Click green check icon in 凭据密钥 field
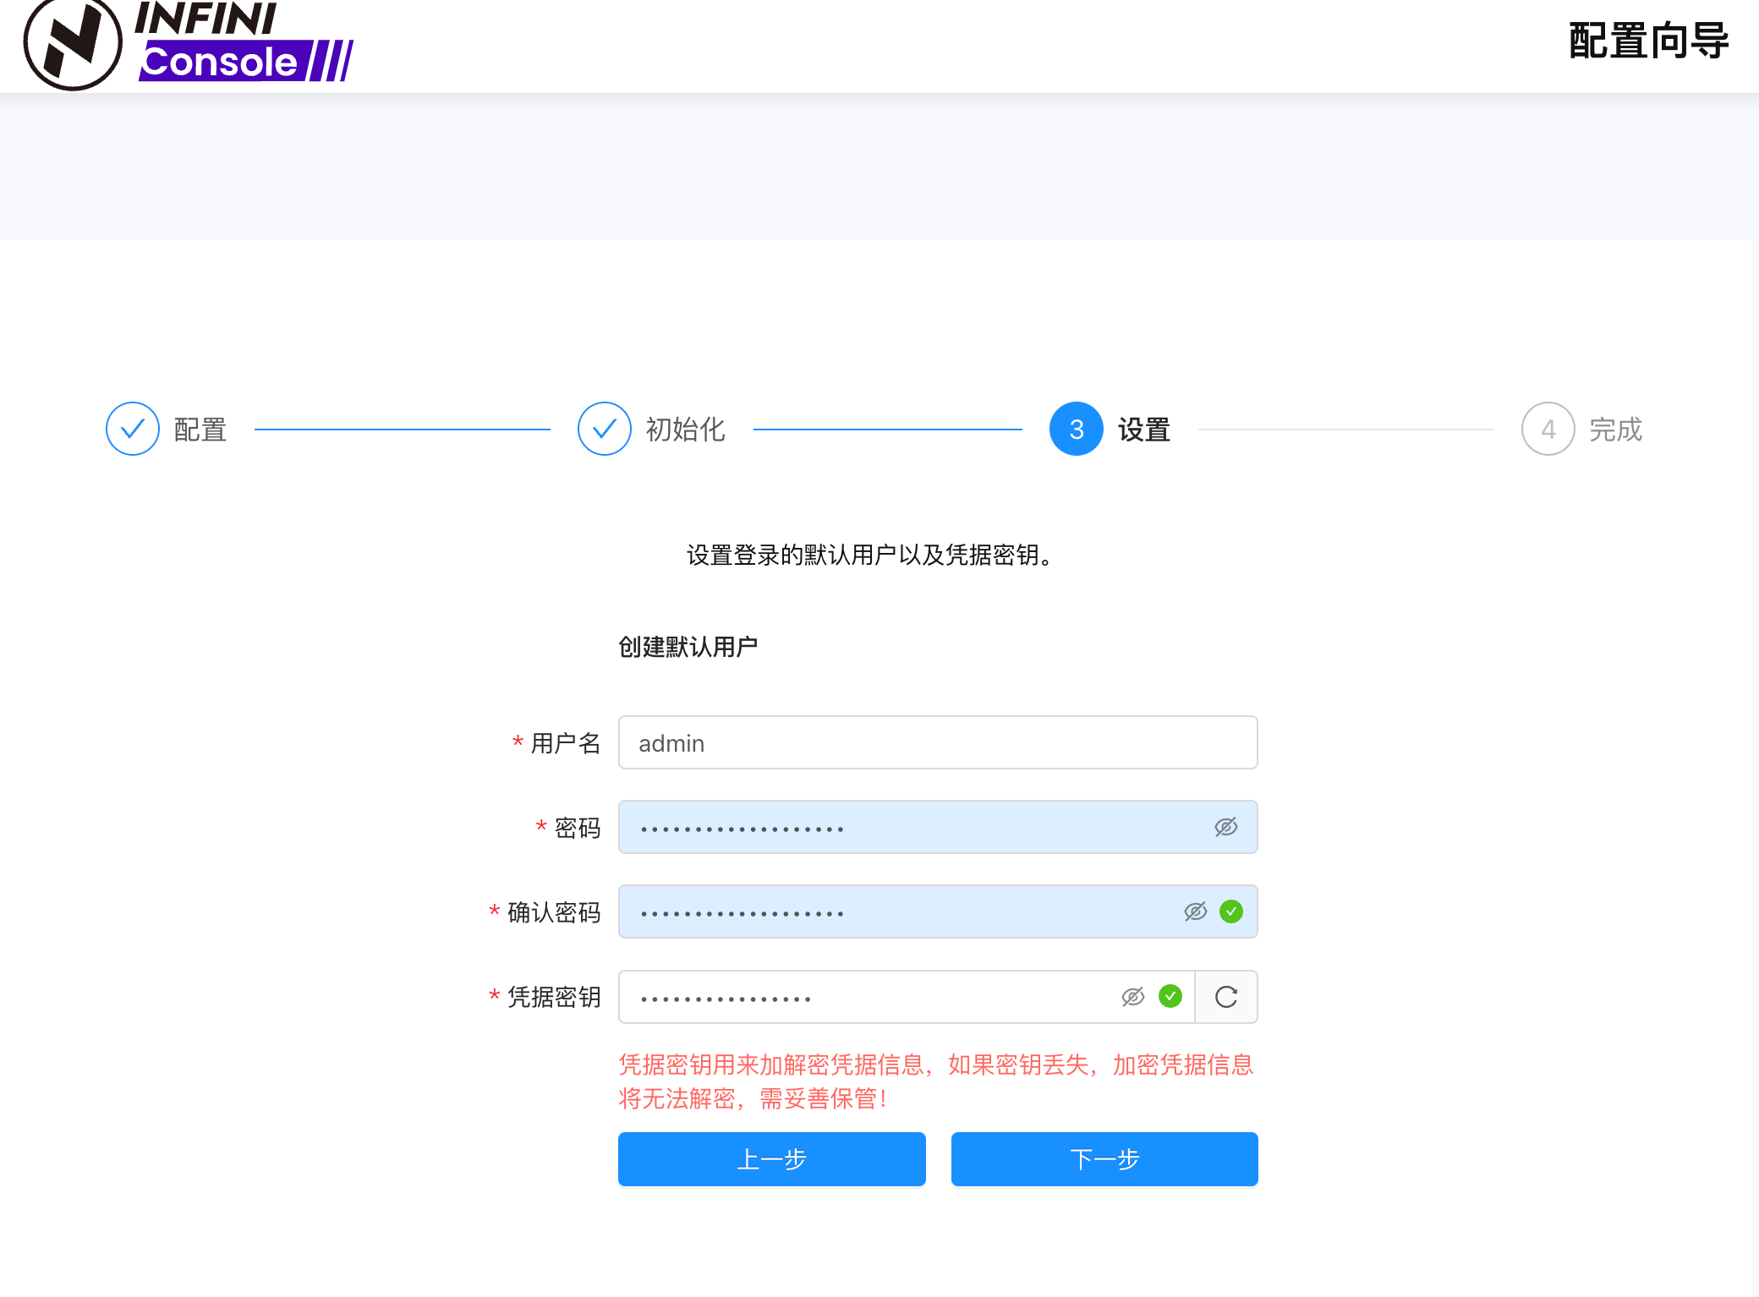 point(1170,997)
